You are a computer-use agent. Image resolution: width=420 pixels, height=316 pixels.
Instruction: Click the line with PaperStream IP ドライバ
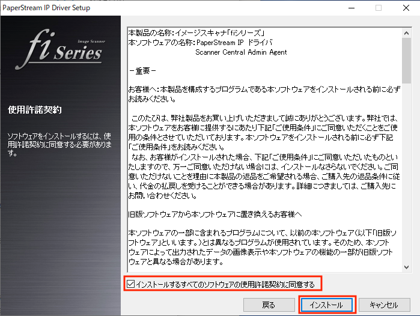pyautogui.click(x=201, y=43)
